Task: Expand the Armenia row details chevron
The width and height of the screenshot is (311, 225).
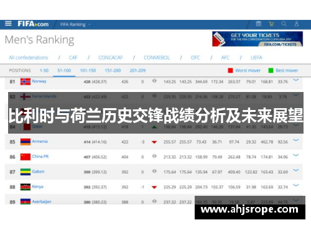Action: click(296, 140)
